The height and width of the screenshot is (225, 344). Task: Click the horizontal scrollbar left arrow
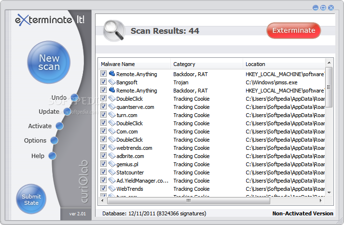pos(102,201)
